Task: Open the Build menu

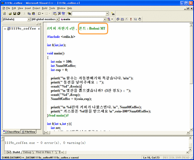Action: tap(44, 8)
